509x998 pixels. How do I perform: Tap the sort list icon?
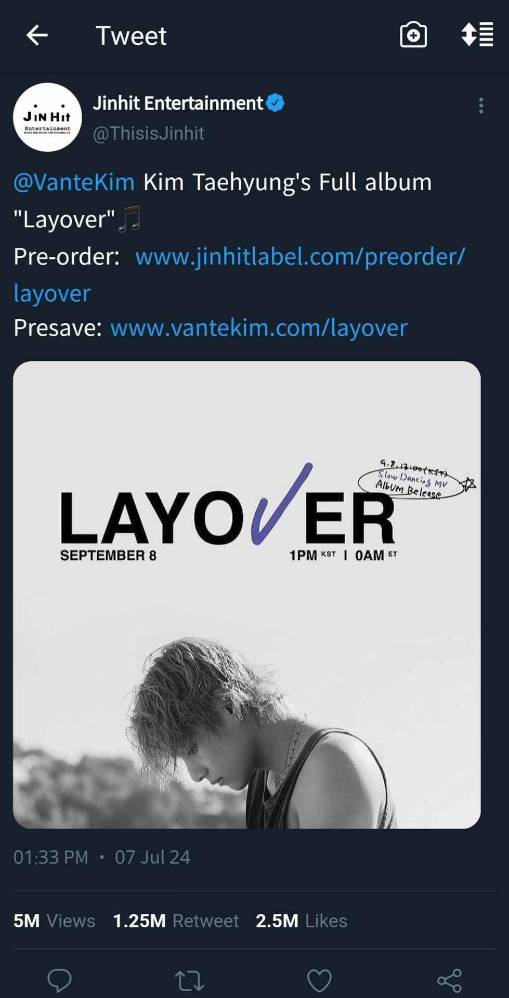[x=477, y=34]
